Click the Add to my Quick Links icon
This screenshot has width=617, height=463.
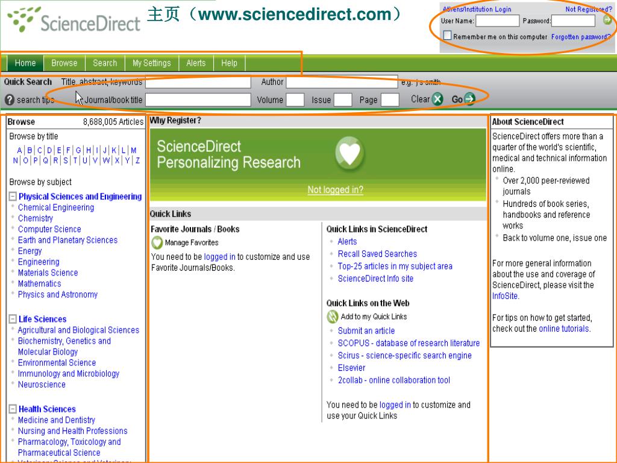point(333,317)
